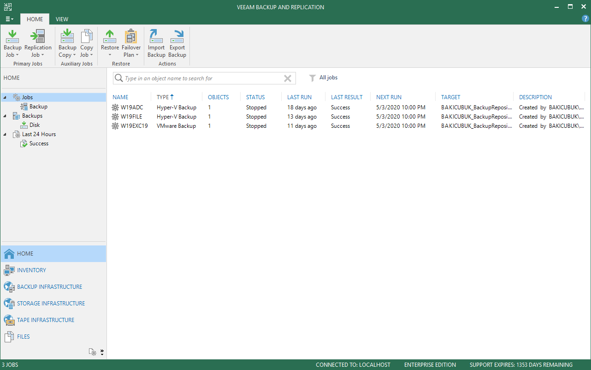591x370 pixels.
Task: Select Success under Last 24 Hours
Action: (39, 143)
